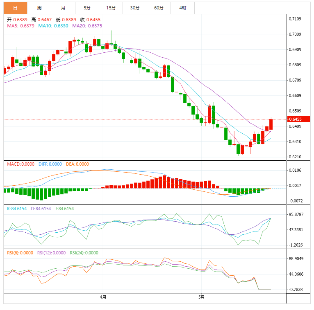Click the -0.7838 RSI axis label
This screenshot has width=314, height=310.
pyautogui.click(x=296, y=290)
